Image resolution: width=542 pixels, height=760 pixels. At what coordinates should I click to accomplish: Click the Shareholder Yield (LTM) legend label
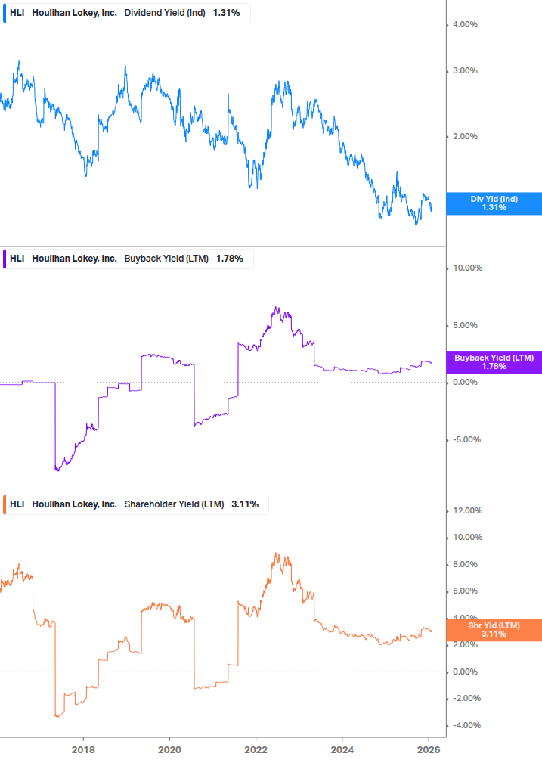click(x=174, y=504)
